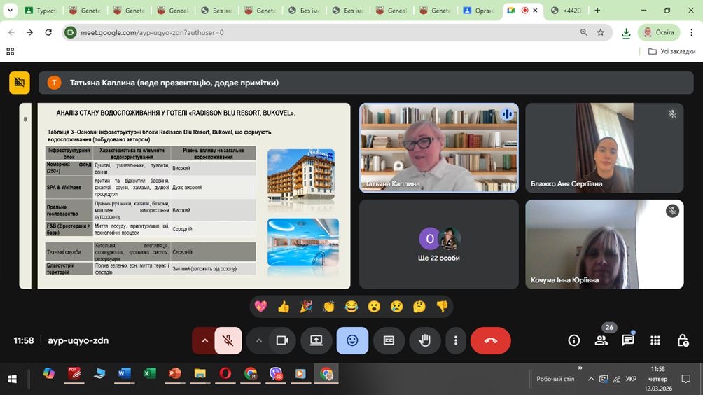
Task: Open the activities grid icon
Action: coord(655,340)
